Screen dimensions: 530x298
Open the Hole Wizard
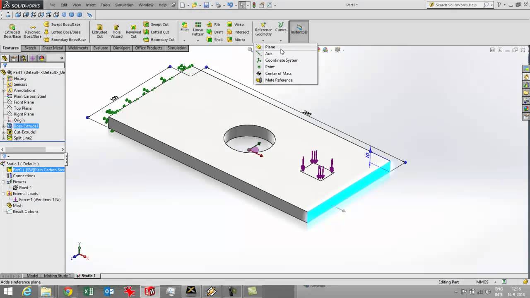click(x=116, y=31)
